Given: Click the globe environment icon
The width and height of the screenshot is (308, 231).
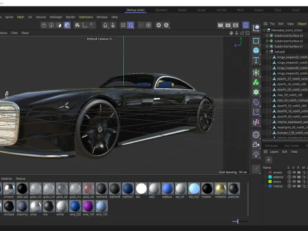Looking at the screenshot, I should [x=256, y=135].
